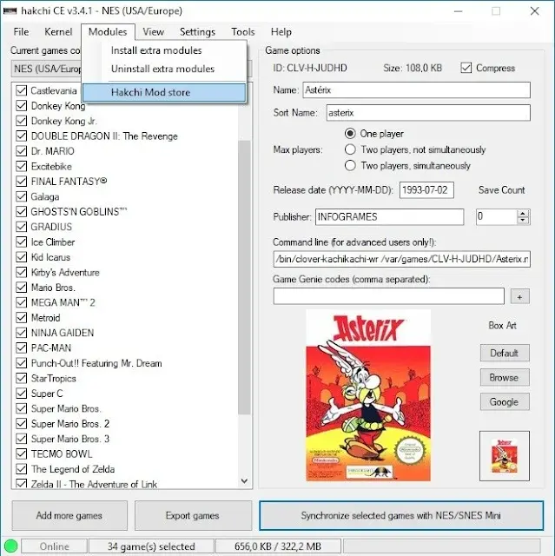555x556 pixels.
Task: Toggle the Compress checkbox
Action: point(467,68)
